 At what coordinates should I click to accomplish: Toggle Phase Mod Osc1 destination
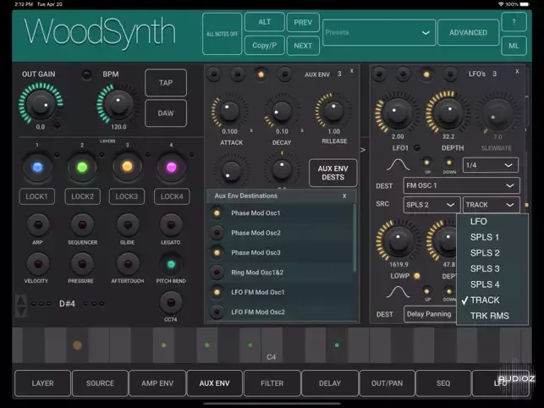[217, 213]
